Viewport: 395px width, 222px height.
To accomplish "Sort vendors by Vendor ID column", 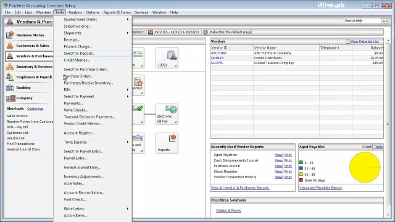I will click(x=232, y=47).
